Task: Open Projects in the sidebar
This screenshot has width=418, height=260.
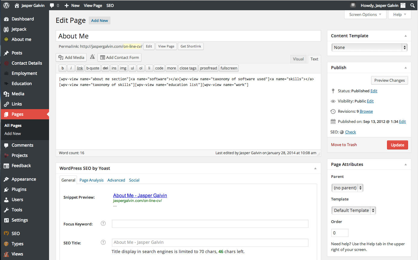Action: [20, 155]
